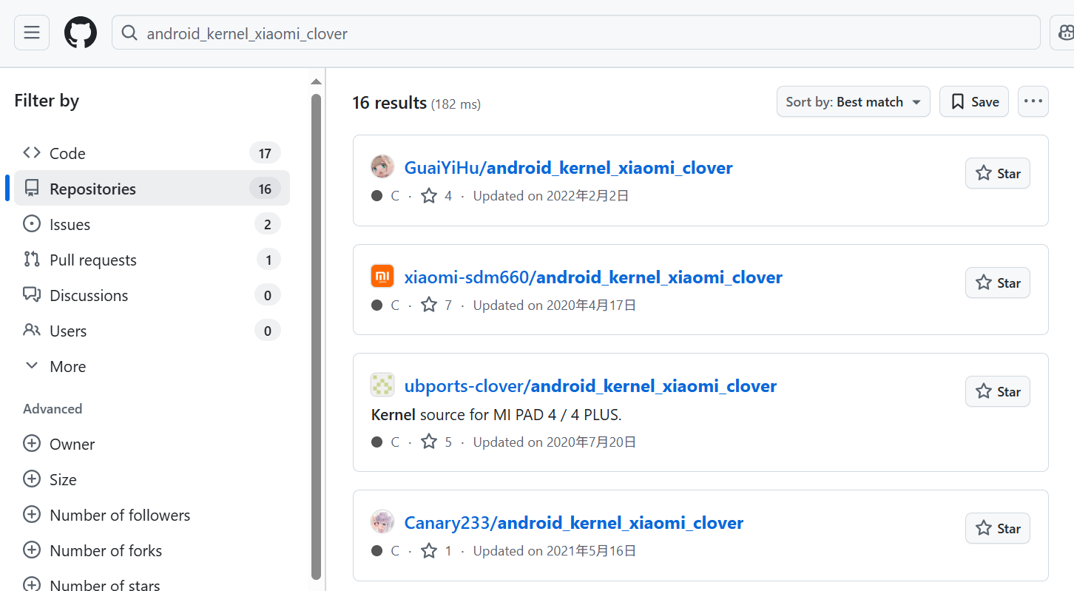The width and height of the screenshot is (1074, 591).
Task: Star the GuaiYiHu android_kernel_xiaomi_clover repository
Action: click(997, 174)
